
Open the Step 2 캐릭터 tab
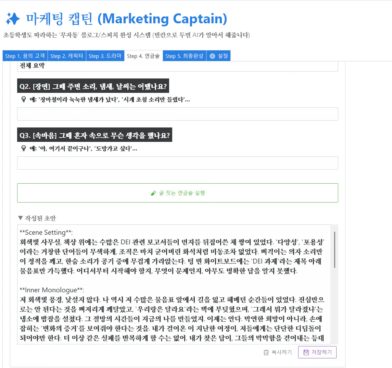(x=66, y=56)
